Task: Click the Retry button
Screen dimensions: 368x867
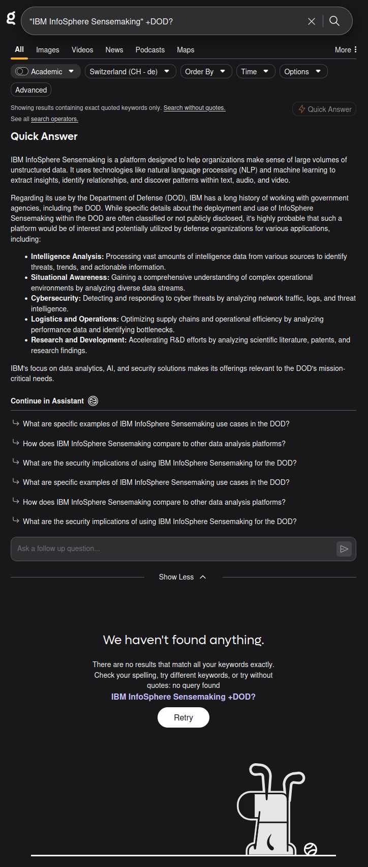Action: click(x=183, y=717)
